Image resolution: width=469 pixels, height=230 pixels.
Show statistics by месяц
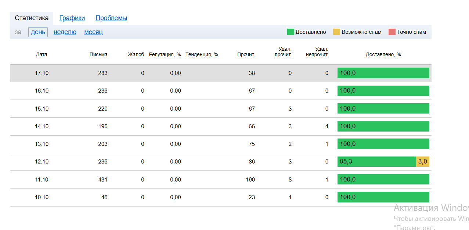[x=93, y=32]
